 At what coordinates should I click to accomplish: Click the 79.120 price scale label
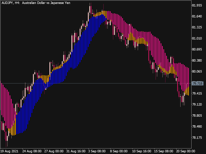197,104
